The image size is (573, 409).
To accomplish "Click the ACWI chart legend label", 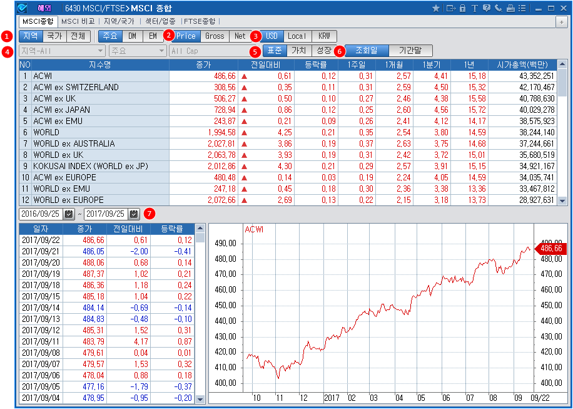I will pyautogui.click(x=254, y=230).
